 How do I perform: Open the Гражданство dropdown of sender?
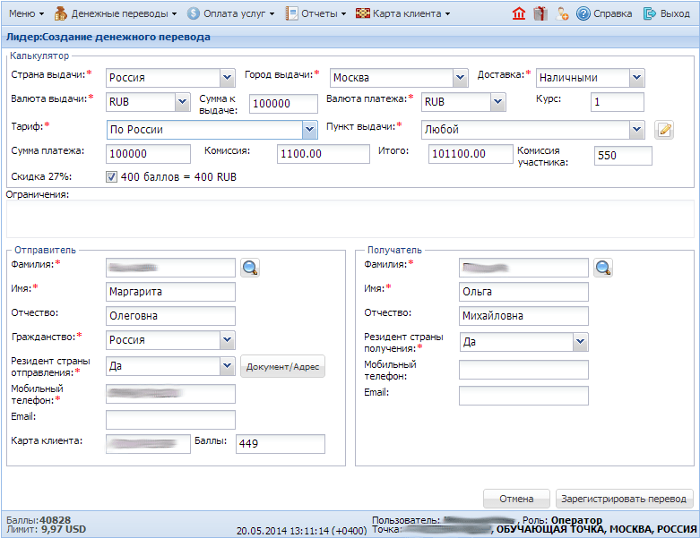[227, 340]
